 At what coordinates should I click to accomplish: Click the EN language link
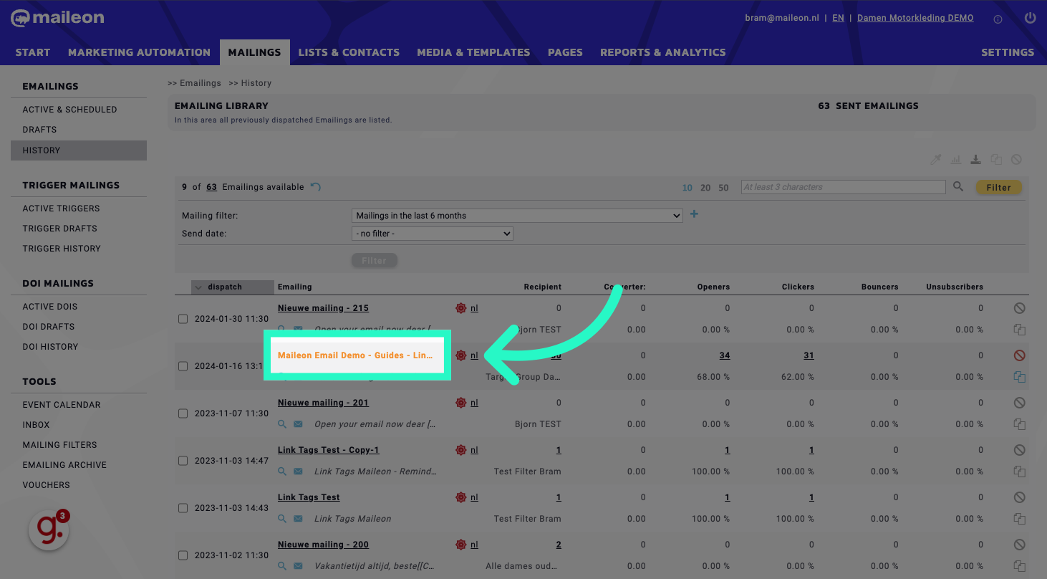(838, 18)
